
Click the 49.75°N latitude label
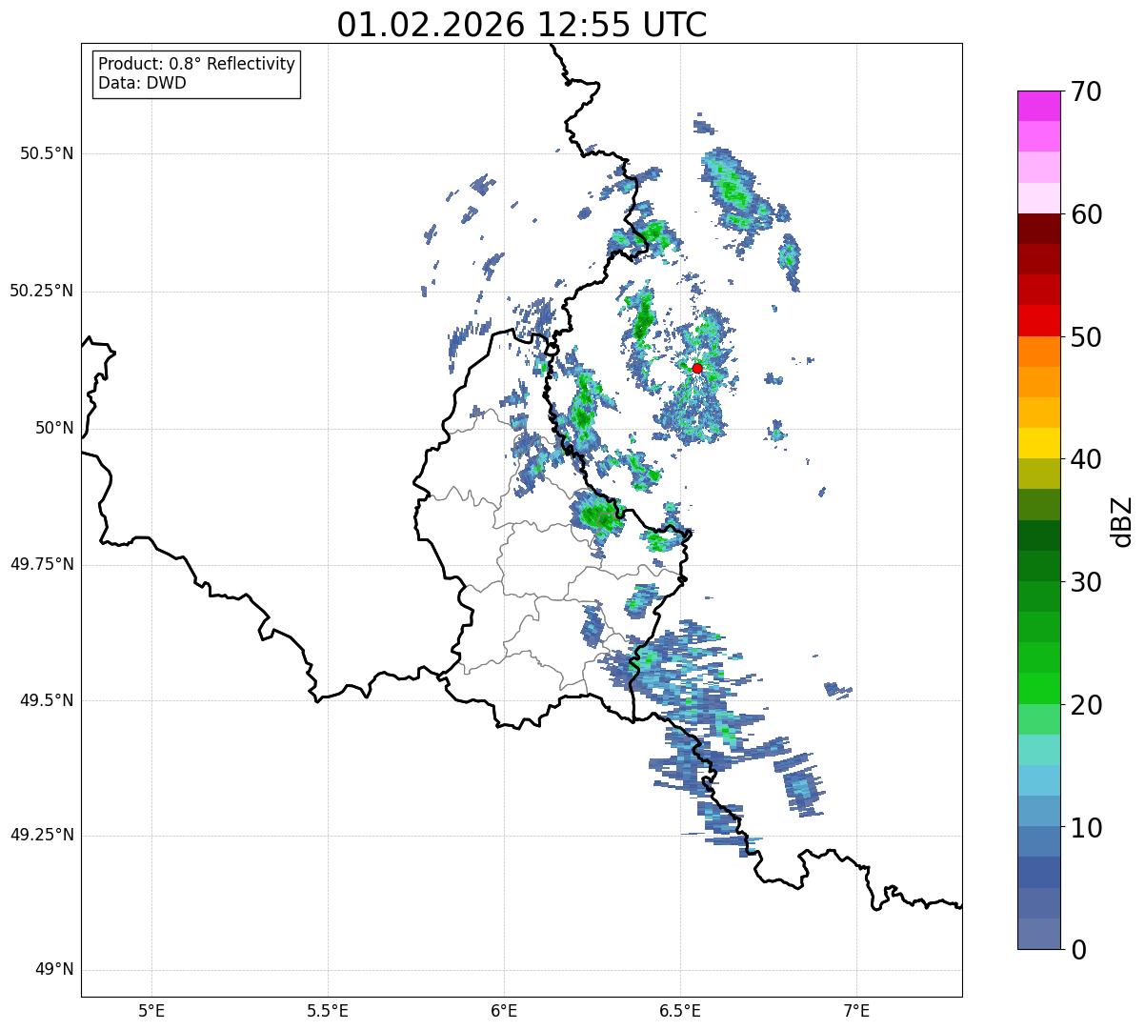point(42,564)
